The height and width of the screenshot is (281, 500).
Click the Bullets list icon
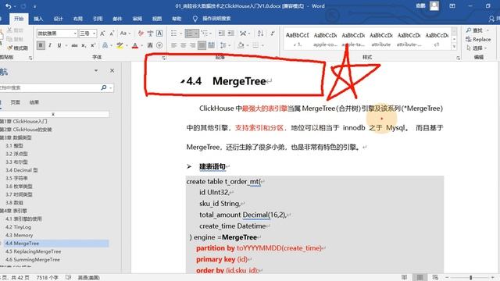tap(173, 34)
